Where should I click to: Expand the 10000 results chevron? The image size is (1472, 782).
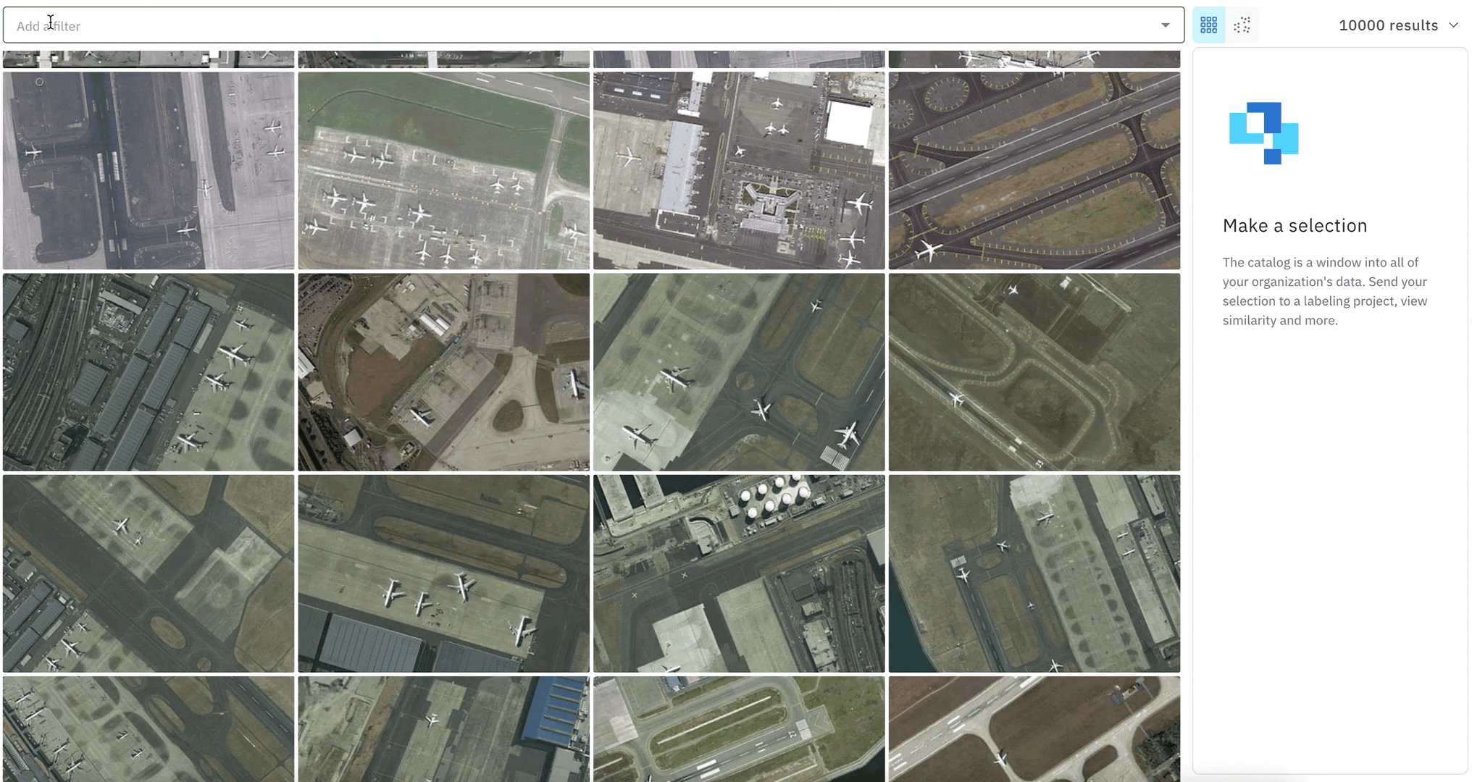[x=1453, y=25]
